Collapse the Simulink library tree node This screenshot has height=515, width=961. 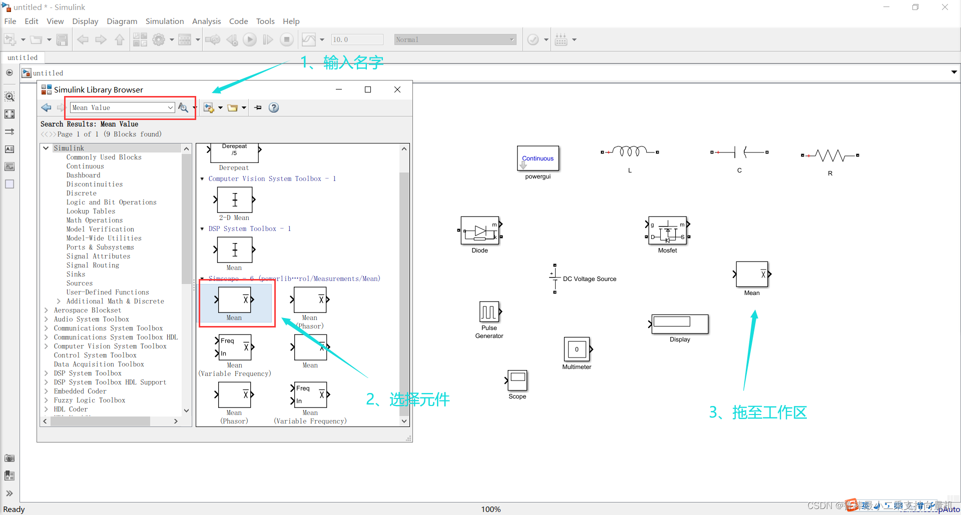pos(46,148)
